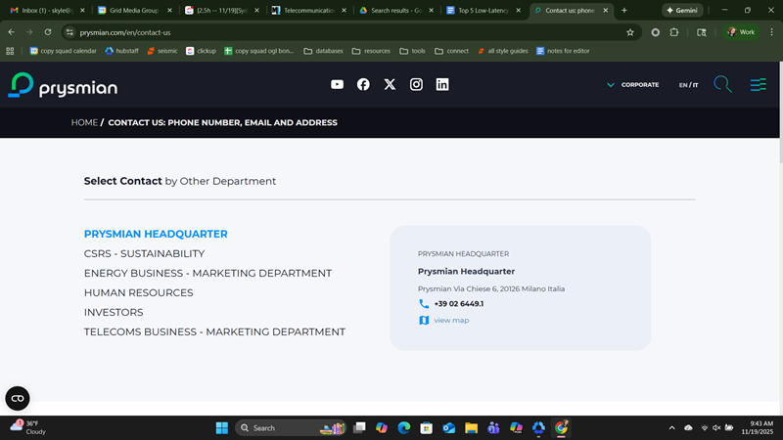Choose Investors from department list
The image size is (783, 440).
click(114, 313)
